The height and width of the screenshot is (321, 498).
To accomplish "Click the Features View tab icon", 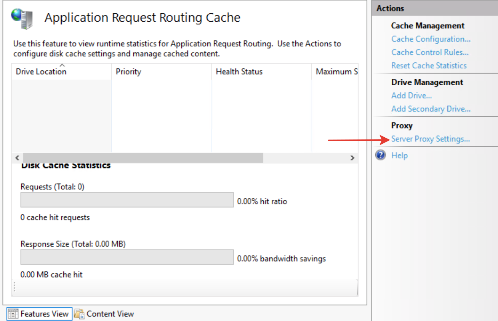I will 13,314.
